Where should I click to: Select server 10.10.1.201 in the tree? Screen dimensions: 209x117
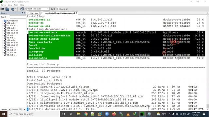coord(12,26)
